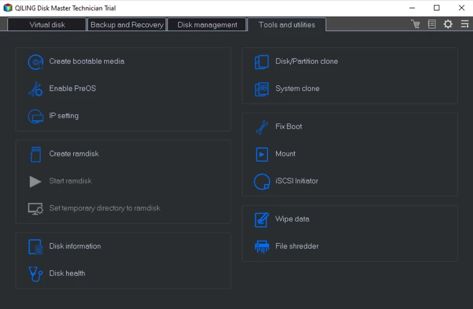
Task: Launch Enable PreOS text option
Action: [73, 88]
